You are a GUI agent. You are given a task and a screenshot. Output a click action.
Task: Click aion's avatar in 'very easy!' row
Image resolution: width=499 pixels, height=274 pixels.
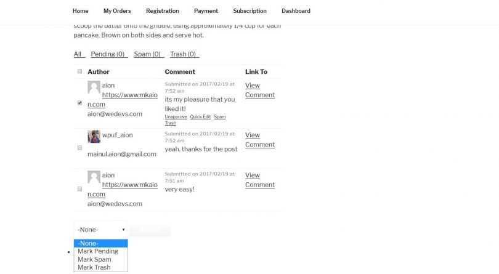pyautogui.click(x=94, y=177)
